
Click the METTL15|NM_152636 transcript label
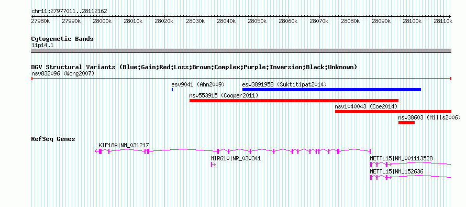[x=396, y=171]
